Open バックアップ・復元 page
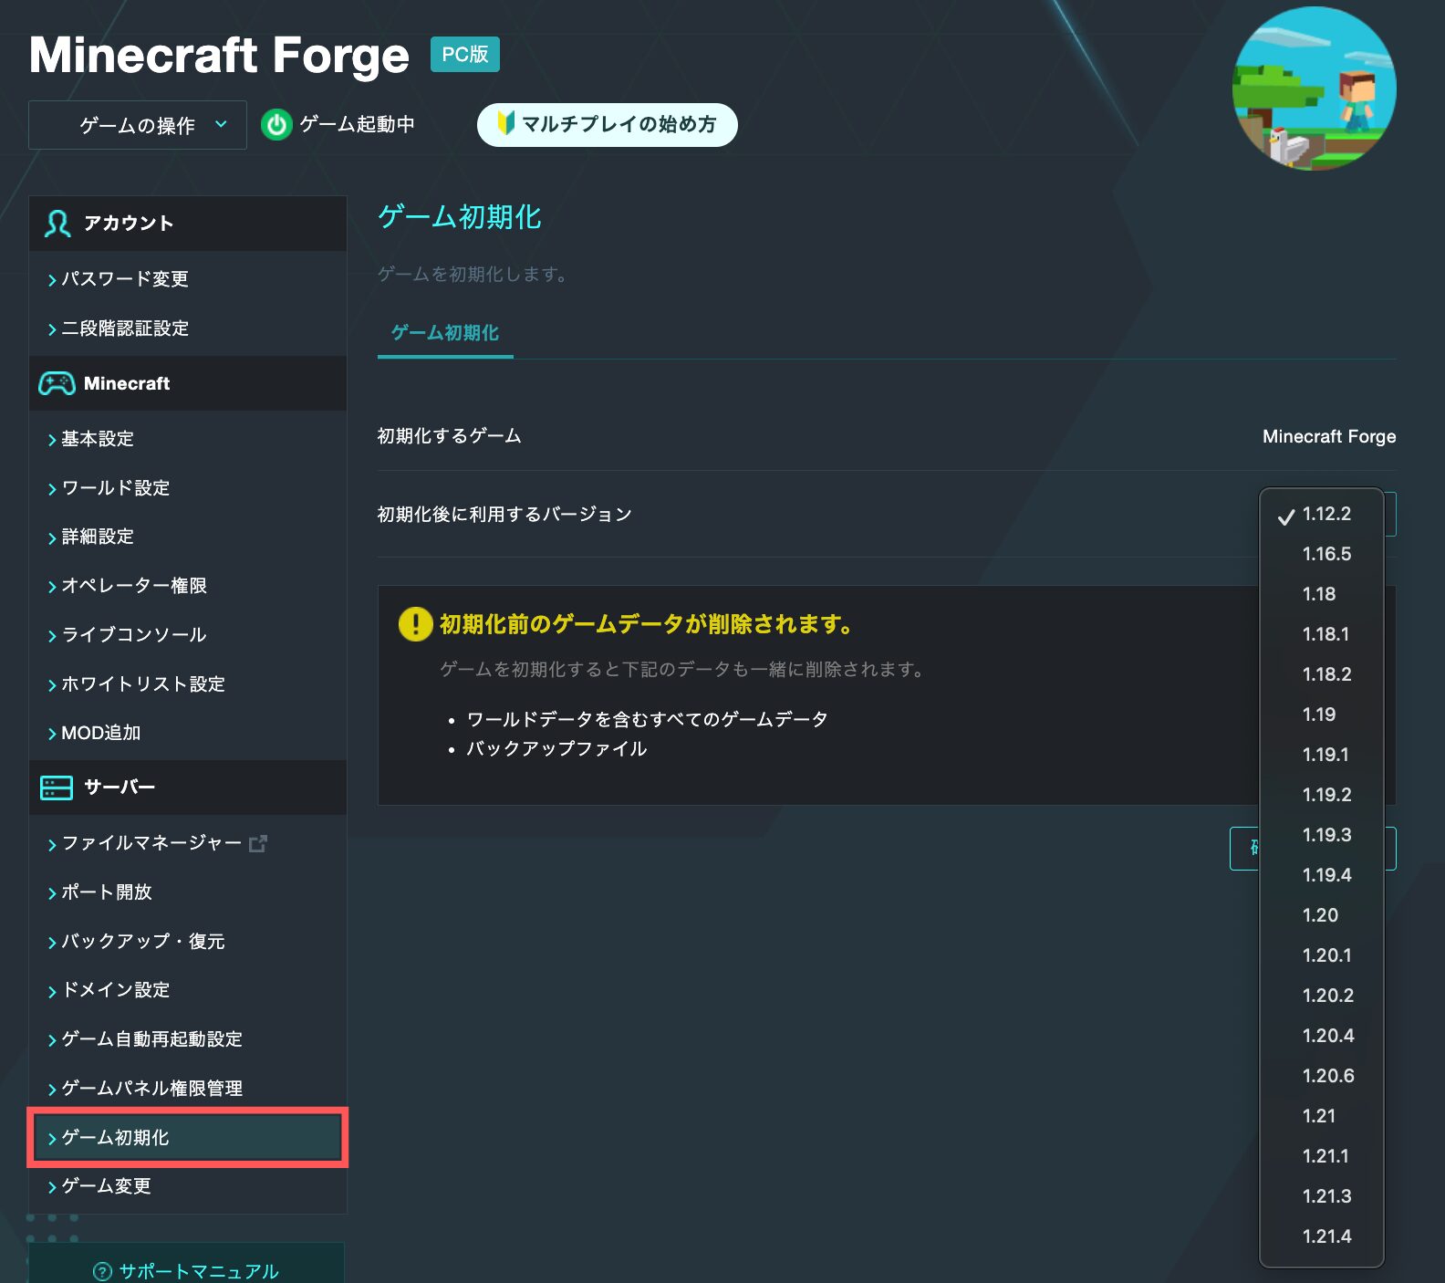Image resolution: width=1445 pixels, height=1283 pixels. click(x=143, y=942)
